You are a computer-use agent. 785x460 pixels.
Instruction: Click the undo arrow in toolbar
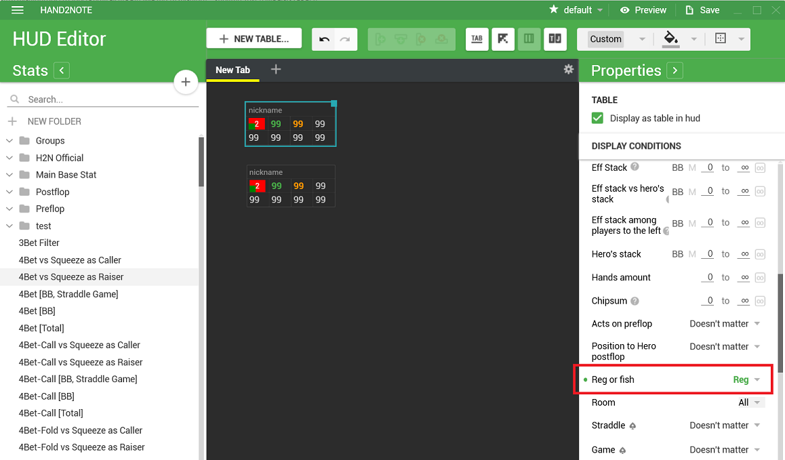pyautogui.click(x=324, y=39)
